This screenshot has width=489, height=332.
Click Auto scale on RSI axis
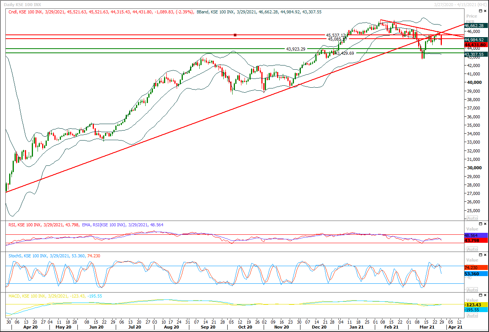(x=472, y=249)
